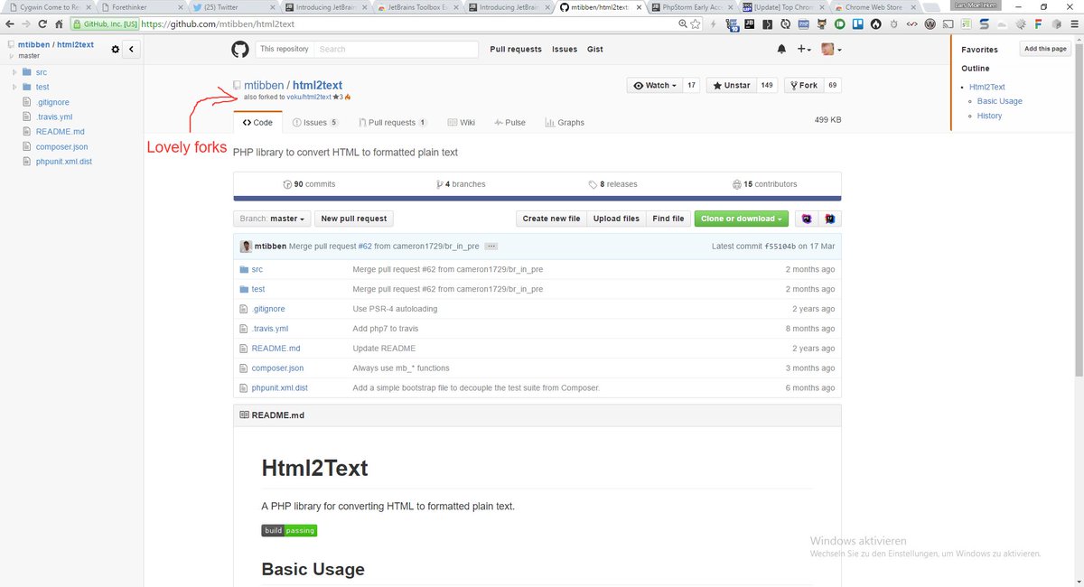Open pull request #62 link in commit
The height and width of the screenshot is (587, 1084).
(365, 247)
